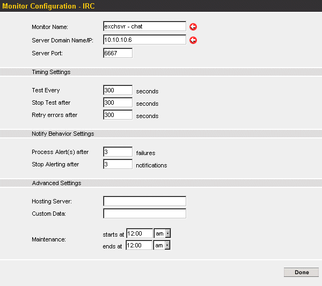Click the 'failures' unit text

[145, 153]
